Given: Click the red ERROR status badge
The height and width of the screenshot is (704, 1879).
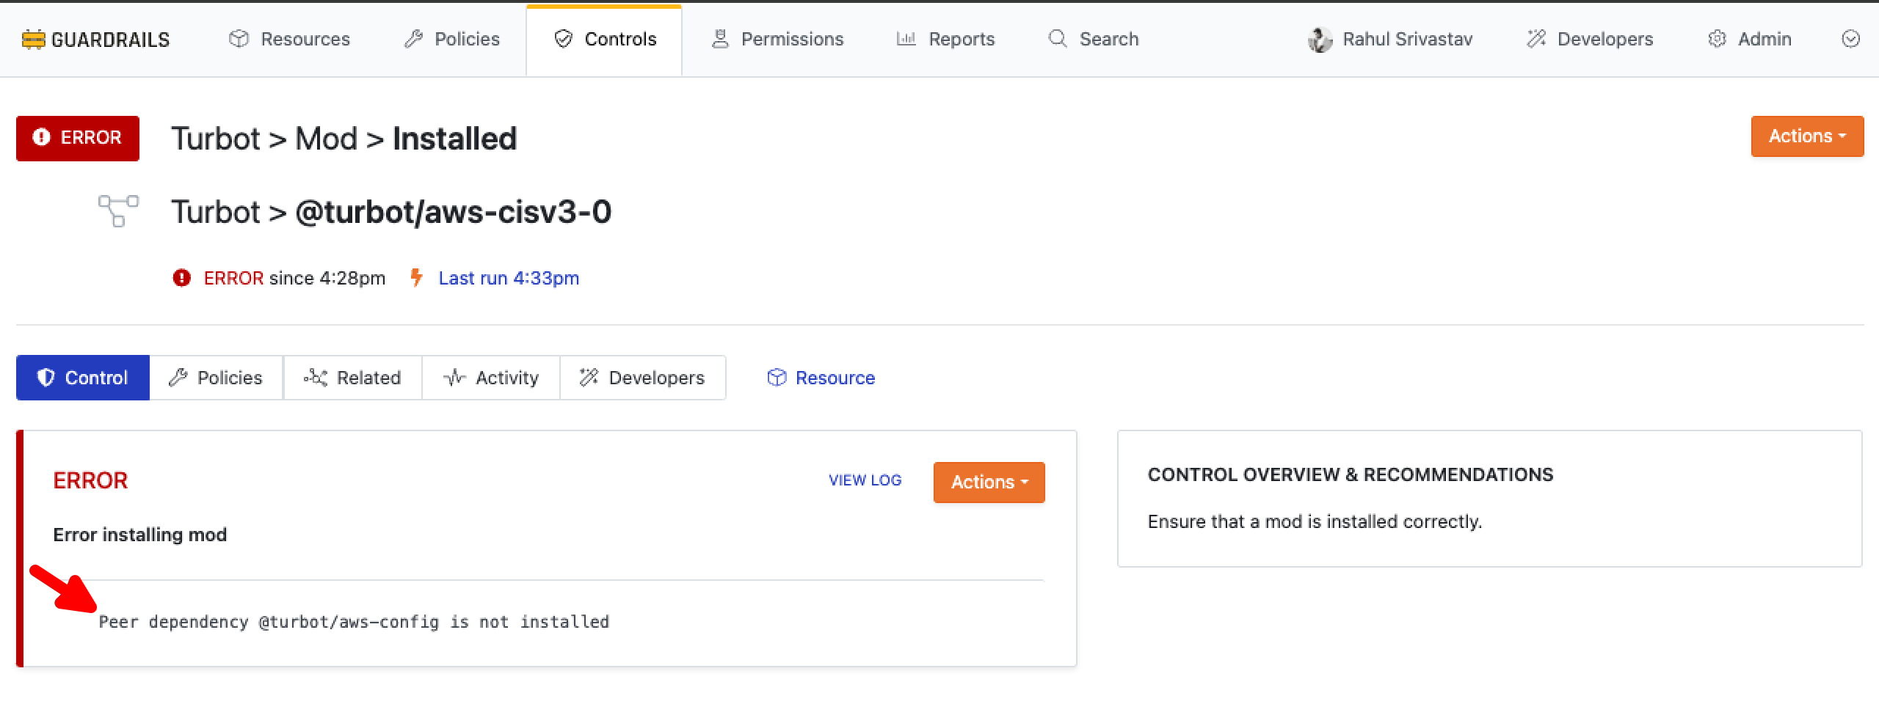Looking at the screenshot, I should [78, 138].
